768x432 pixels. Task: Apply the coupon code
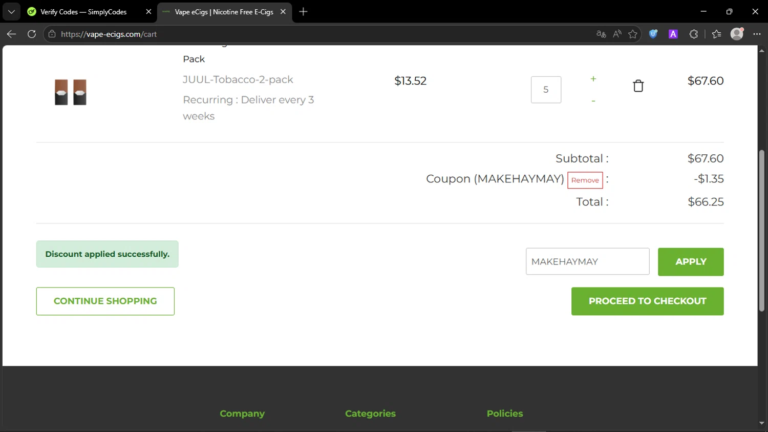tap(691, 262)
